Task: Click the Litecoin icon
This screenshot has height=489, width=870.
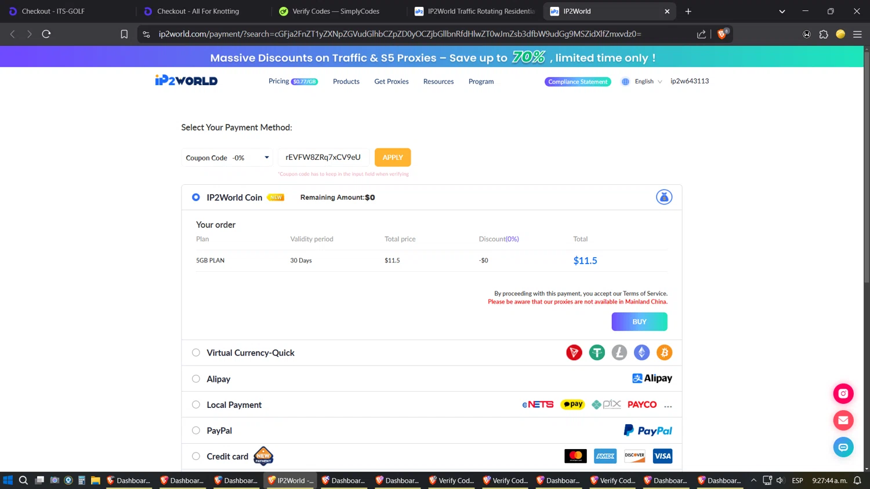Action: tap(619, 352)
